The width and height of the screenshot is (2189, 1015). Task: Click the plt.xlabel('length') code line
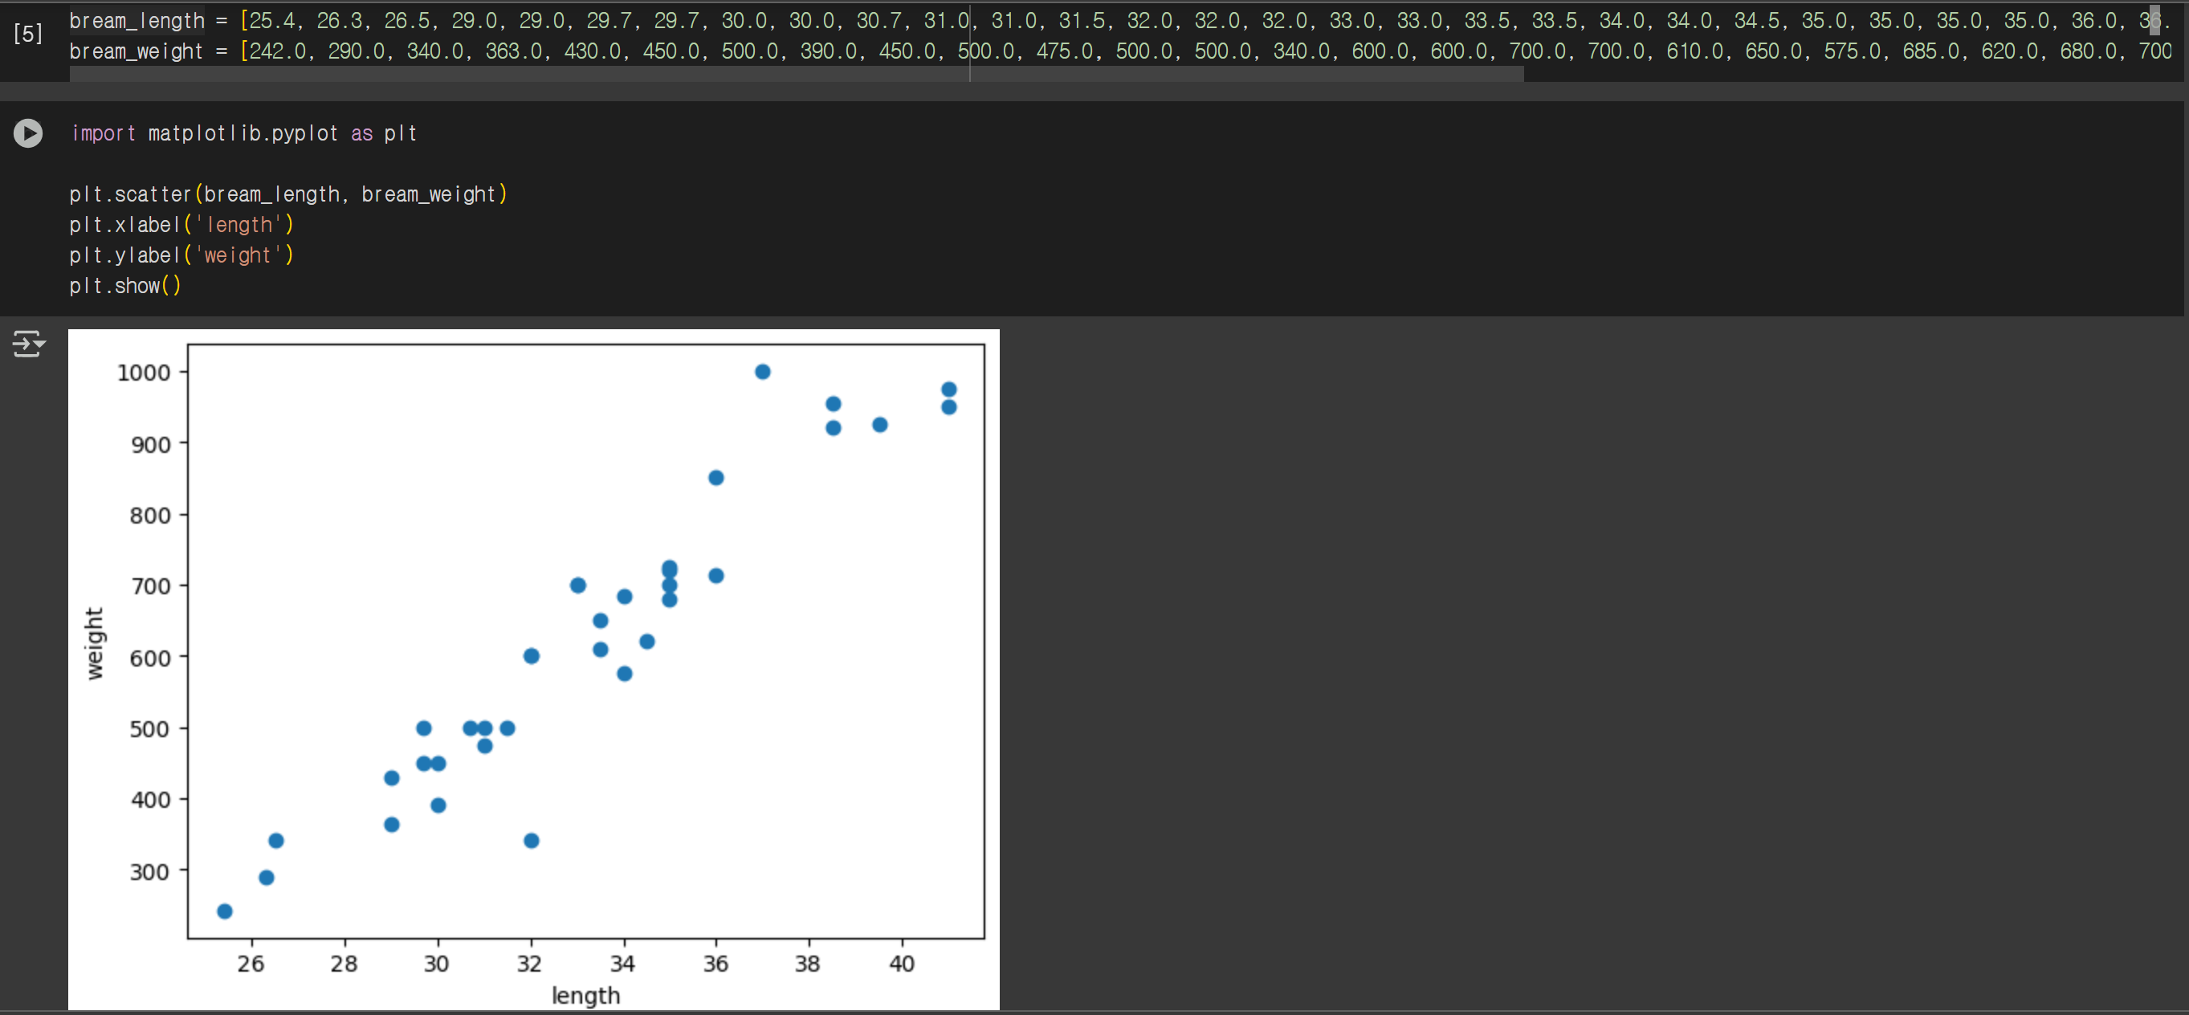[181, 226]
